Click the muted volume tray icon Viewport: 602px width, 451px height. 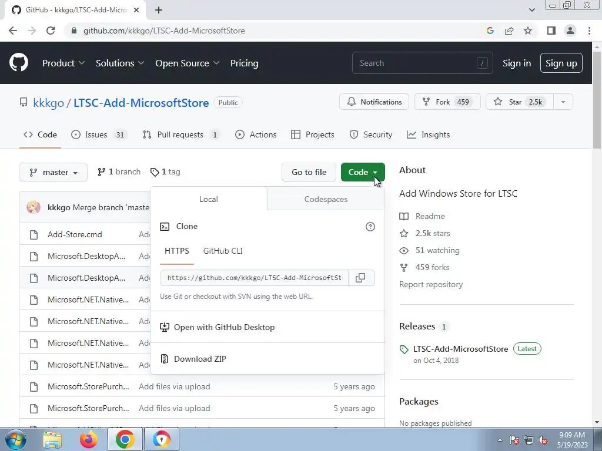[x=543, y=440]
